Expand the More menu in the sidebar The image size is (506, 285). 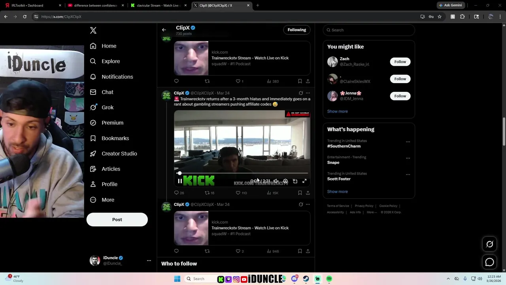click(102, 200)
